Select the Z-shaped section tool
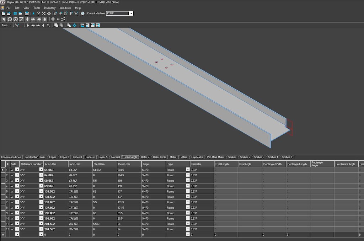 (21, 19)
